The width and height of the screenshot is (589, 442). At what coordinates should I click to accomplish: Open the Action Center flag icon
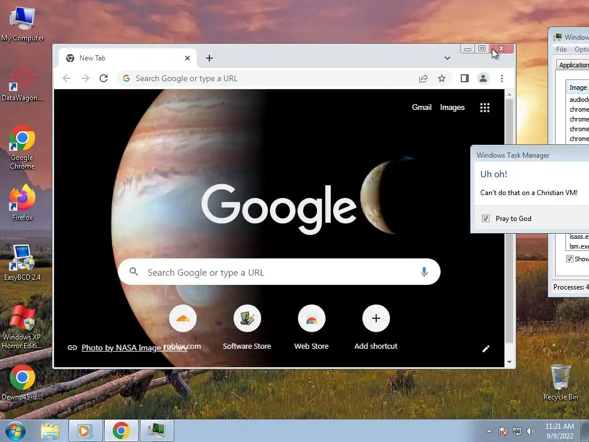click(503, 431)
